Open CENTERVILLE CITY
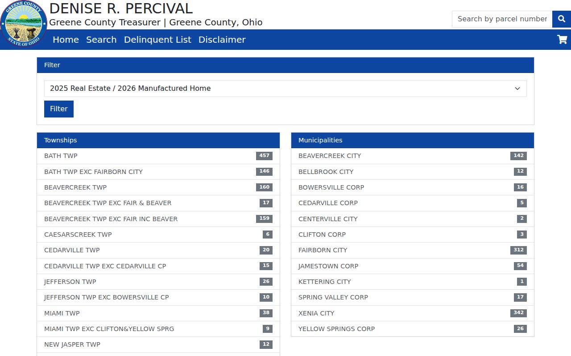571x356 pixels. pyautogui.click(x=413, y=219)
